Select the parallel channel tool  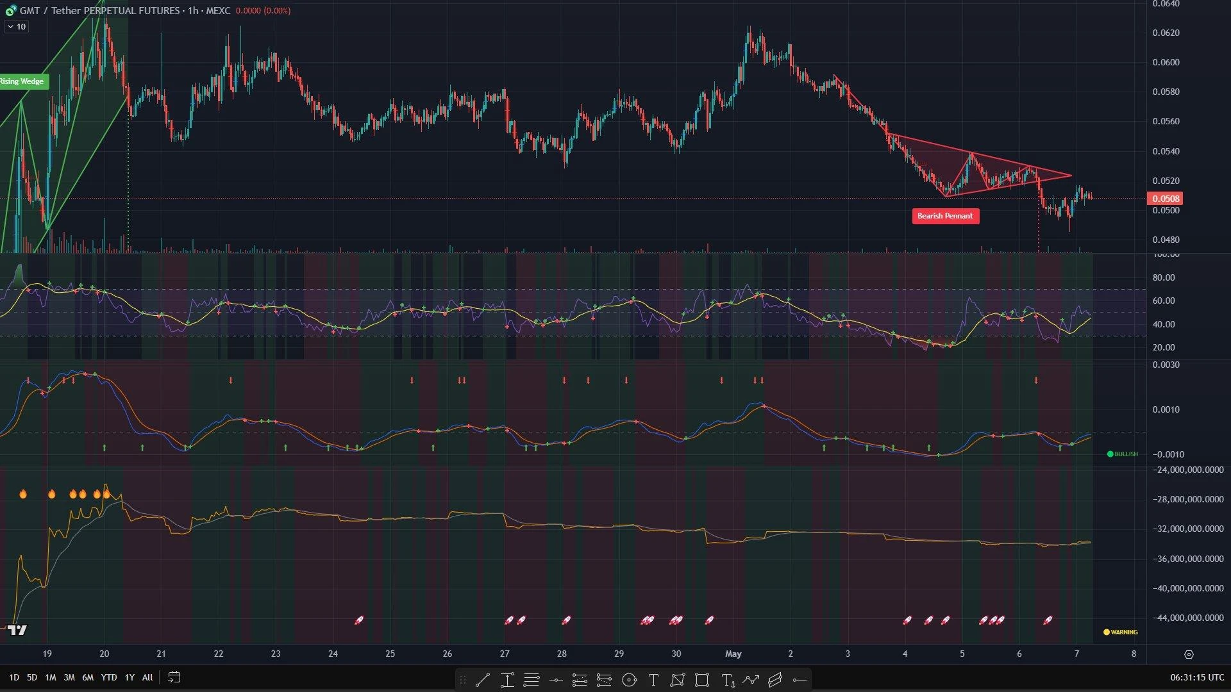click(x=775, y=680)
